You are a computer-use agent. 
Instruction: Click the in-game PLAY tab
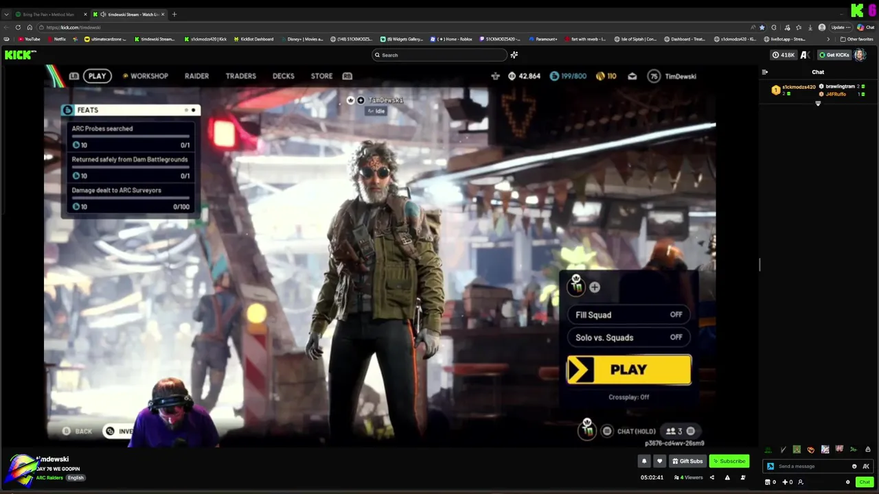pos(98,76)
